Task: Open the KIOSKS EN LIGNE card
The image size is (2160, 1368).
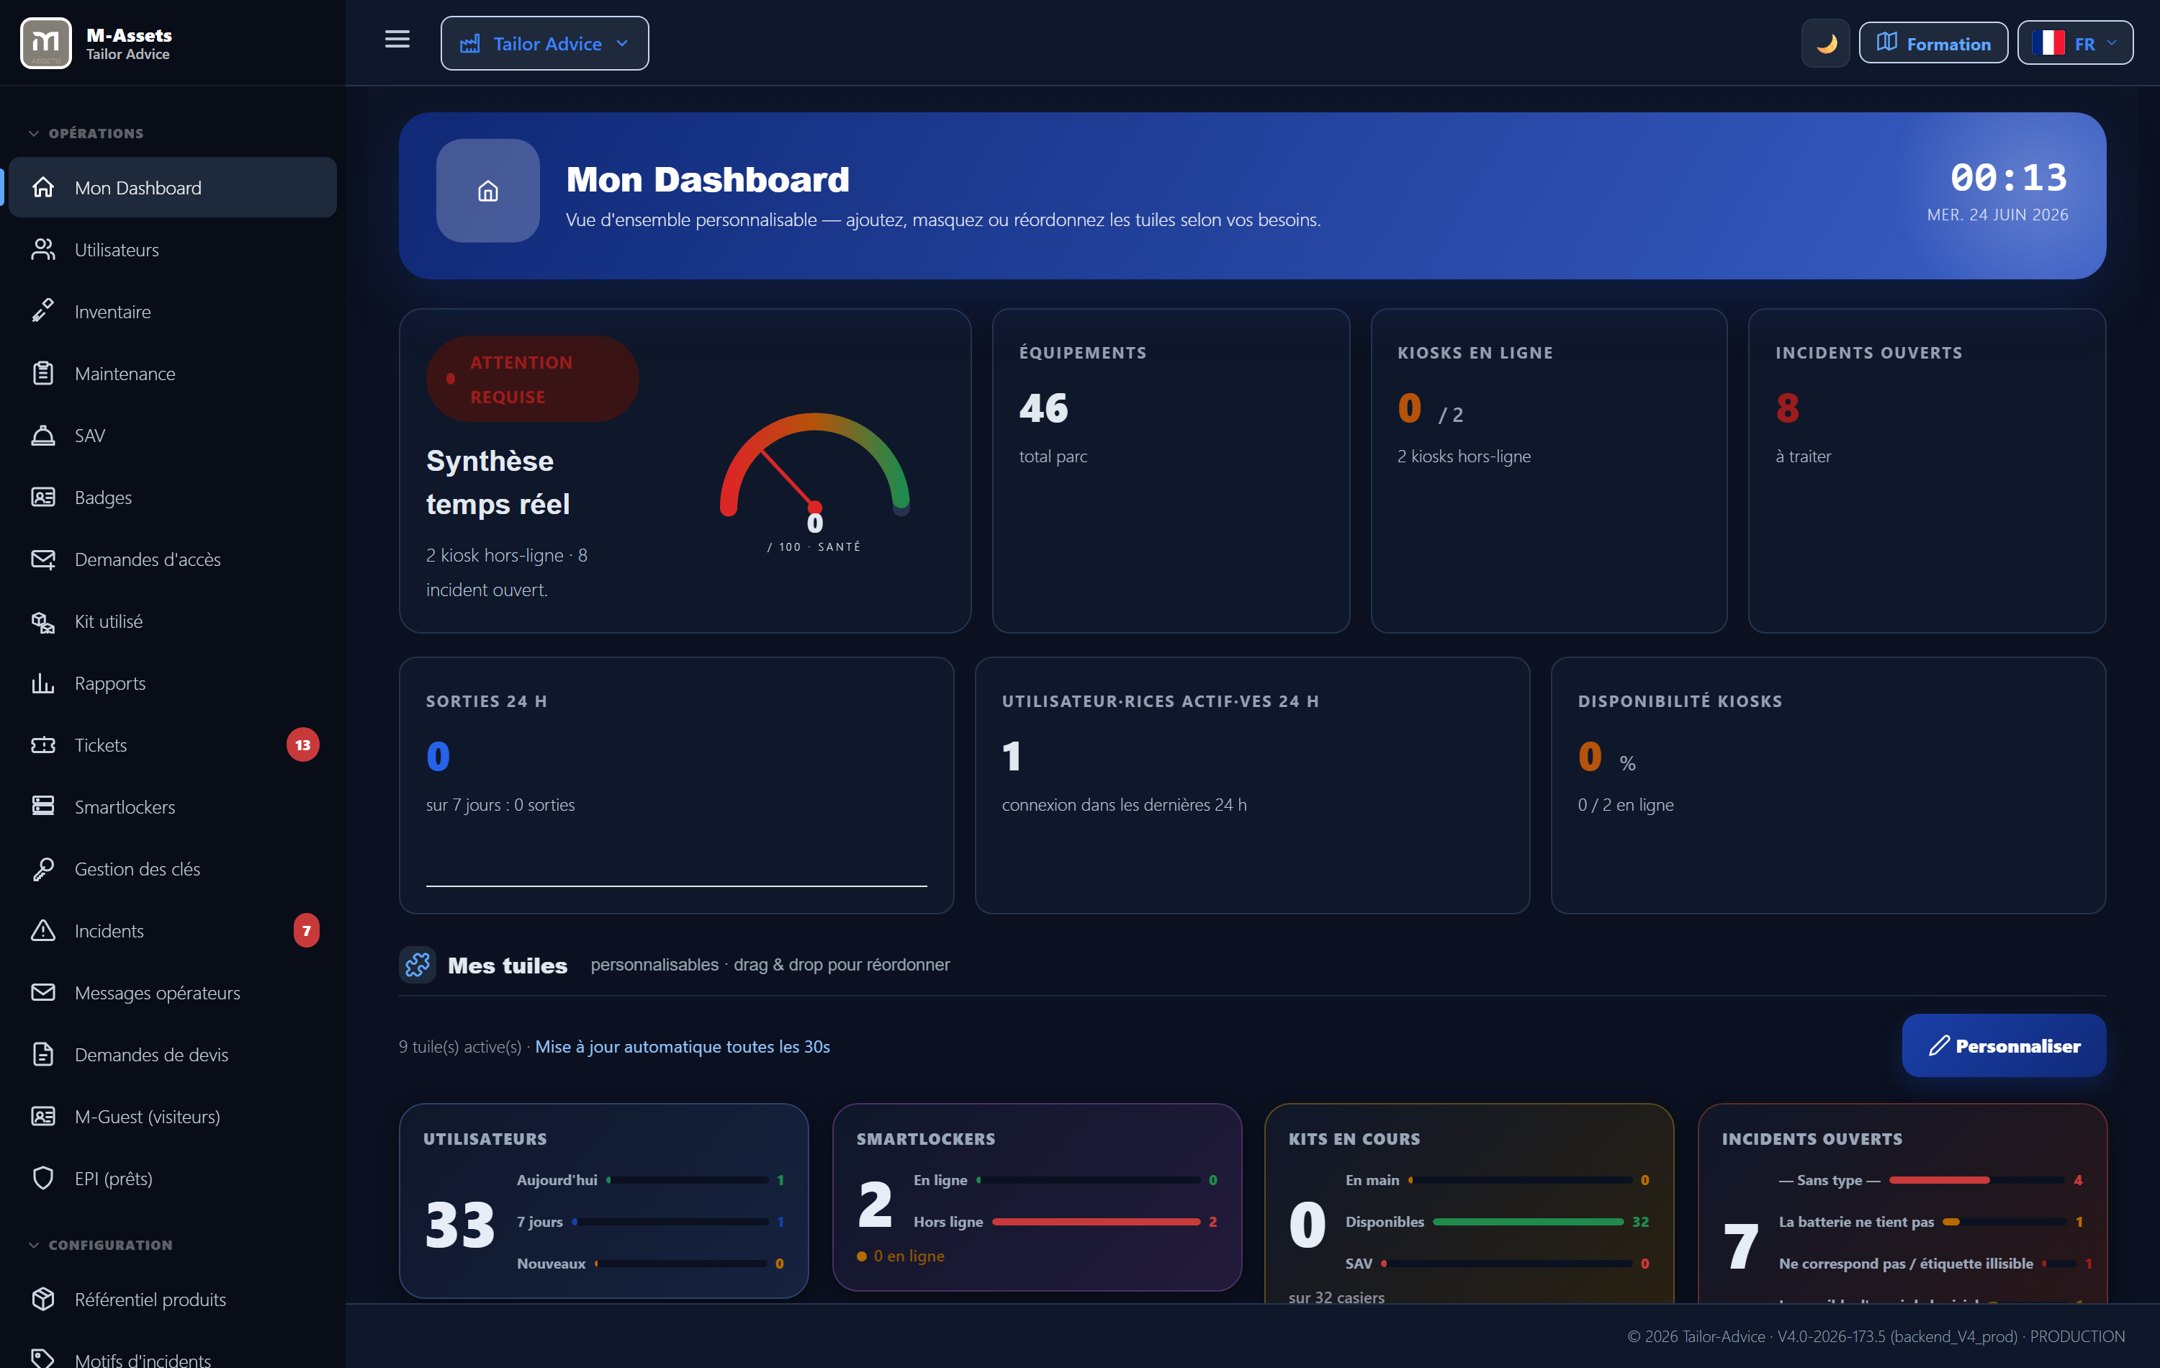Action: point(1549,471)
